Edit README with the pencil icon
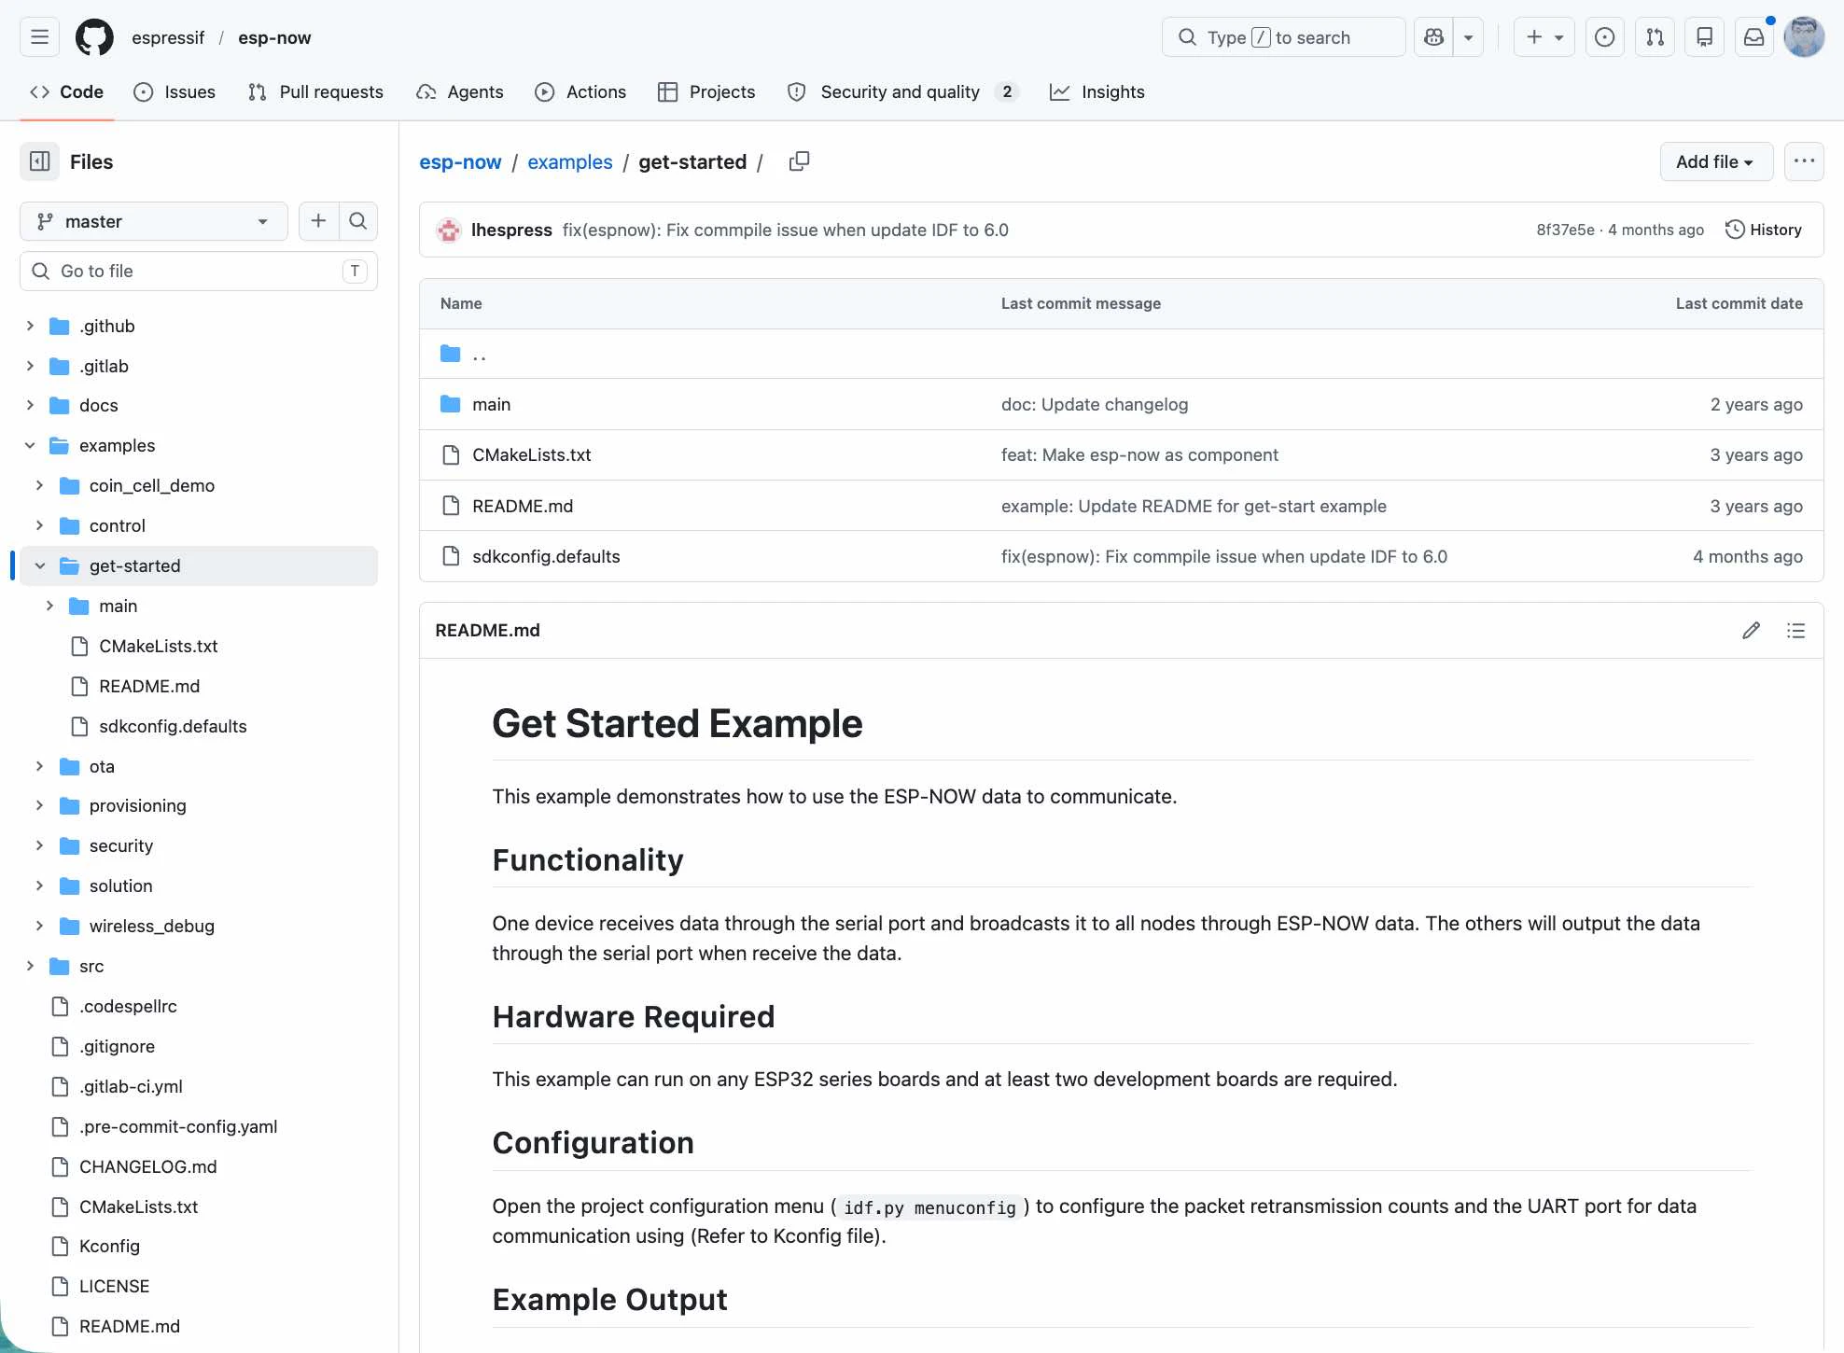The image size is (1844, 1353). (1751, 631)
